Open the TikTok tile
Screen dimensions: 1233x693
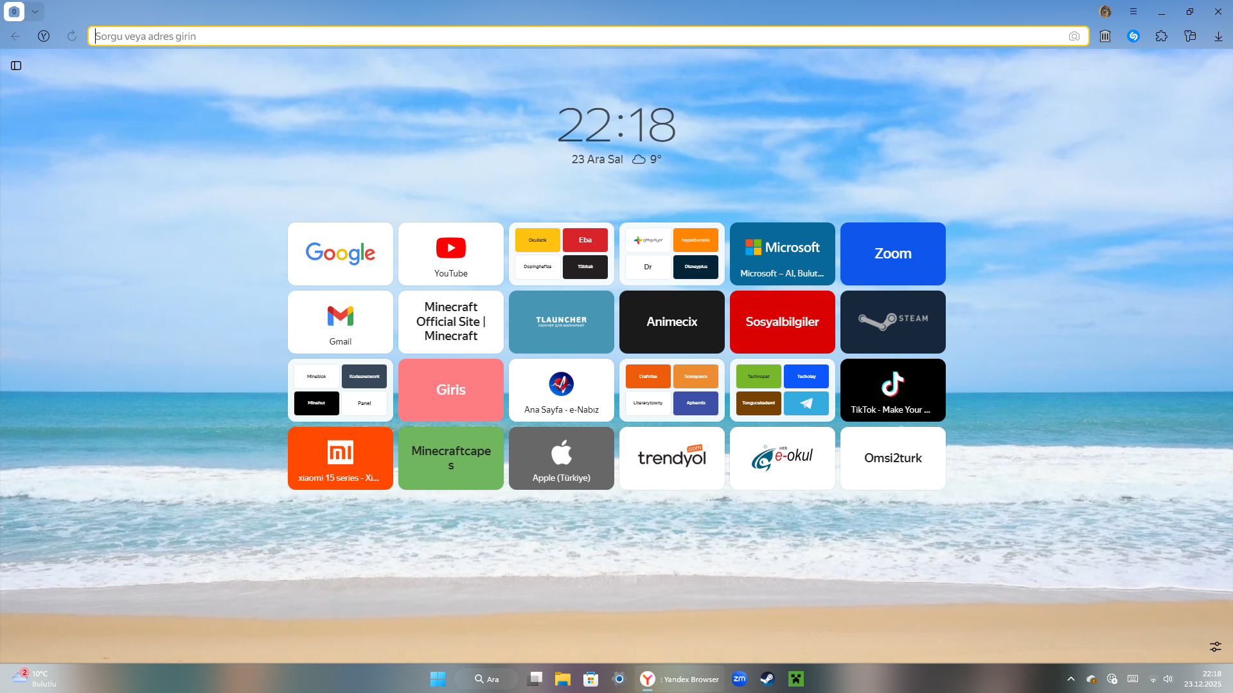(893, 390)
